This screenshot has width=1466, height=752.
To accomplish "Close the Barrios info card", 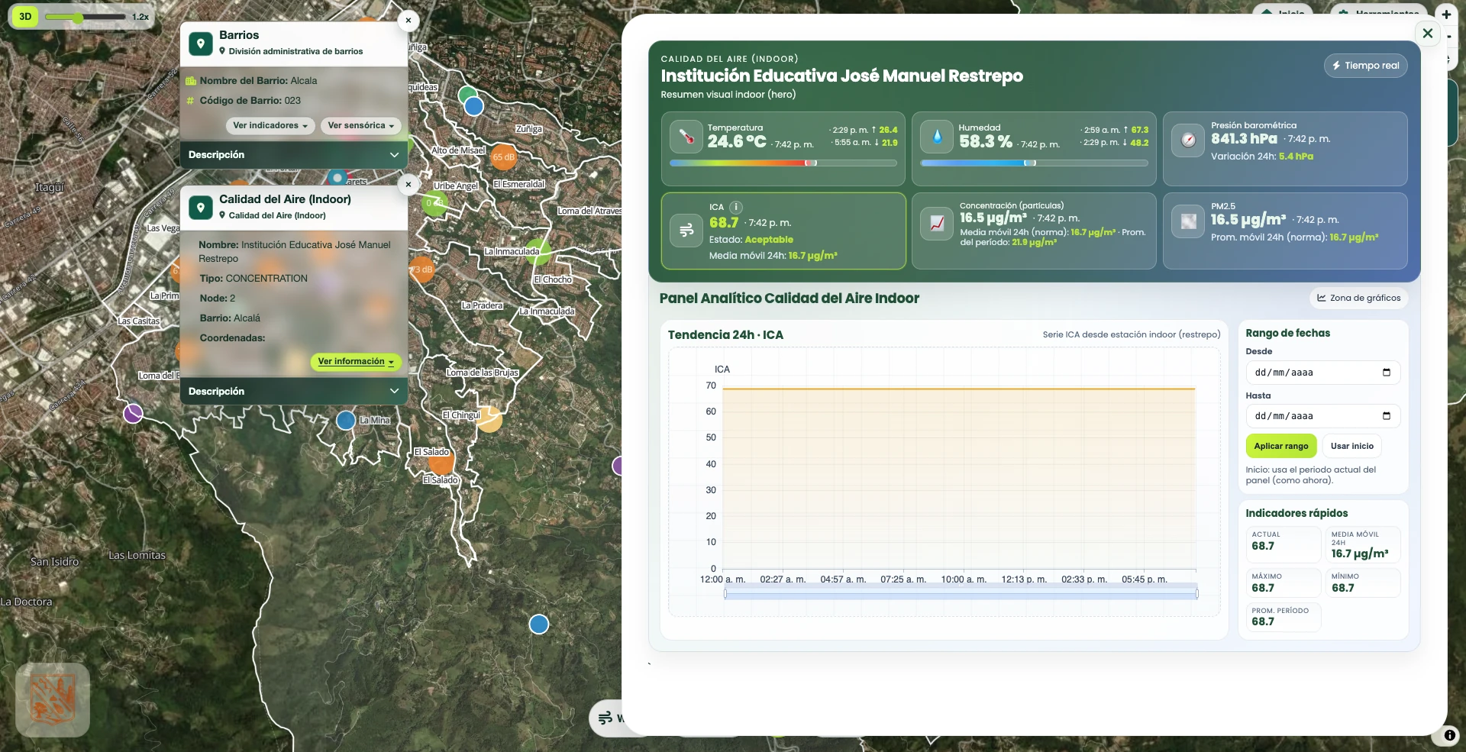I will click(408, 21).
